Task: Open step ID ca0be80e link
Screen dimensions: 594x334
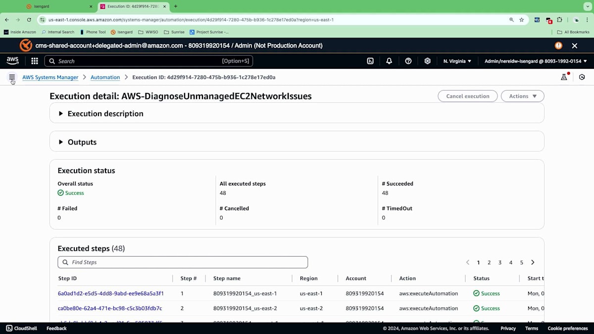Action: [110, 308]
